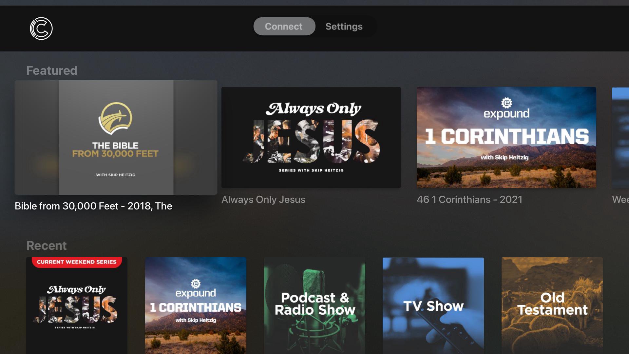629x354 pixels.
Task: Select the partially visible fourth featured tile
Action: [620, 137]
